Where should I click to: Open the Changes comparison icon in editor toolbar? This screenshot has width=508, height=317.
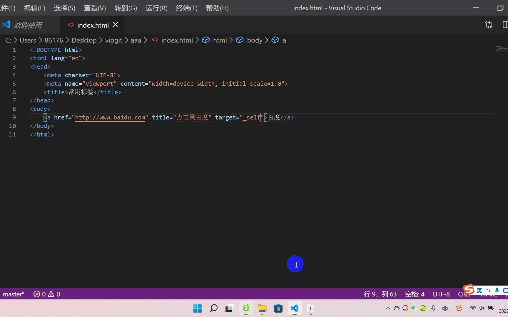[x=489, y=25]
